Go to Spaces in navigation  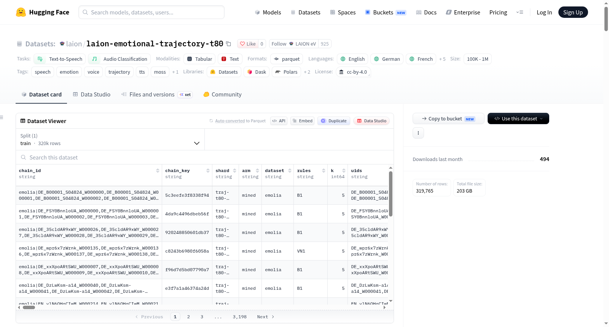click(x=343, y=12)
